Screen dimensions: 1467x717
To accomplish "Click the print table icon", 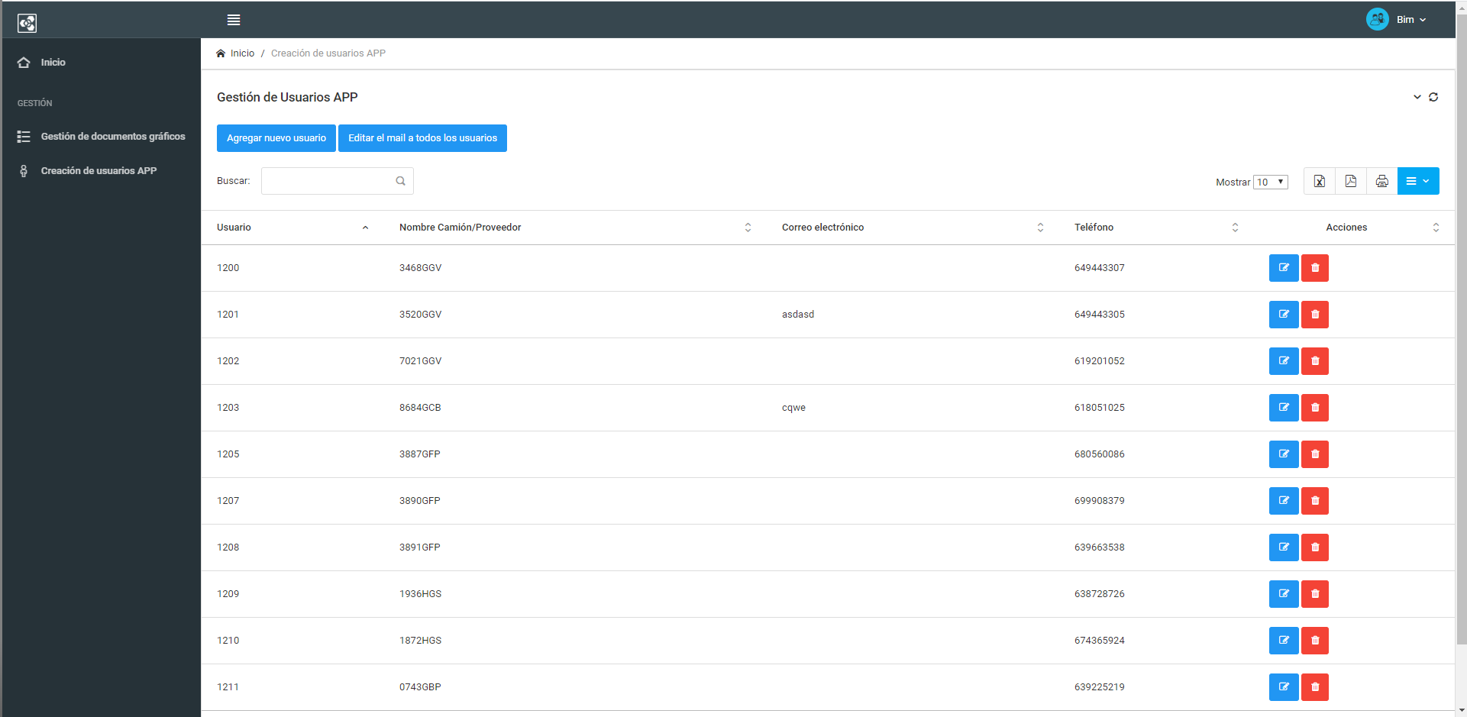I will tap(1381, 181).
